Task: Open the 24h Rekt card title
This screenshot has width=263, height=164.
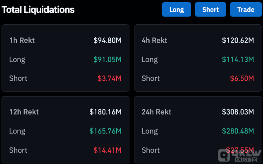Action: [156, 112]
